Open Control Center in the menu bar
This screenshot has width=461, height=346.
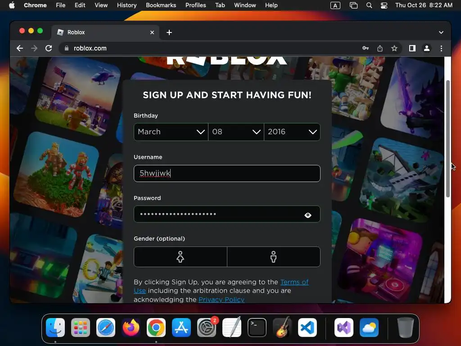(x=384, y=5)
